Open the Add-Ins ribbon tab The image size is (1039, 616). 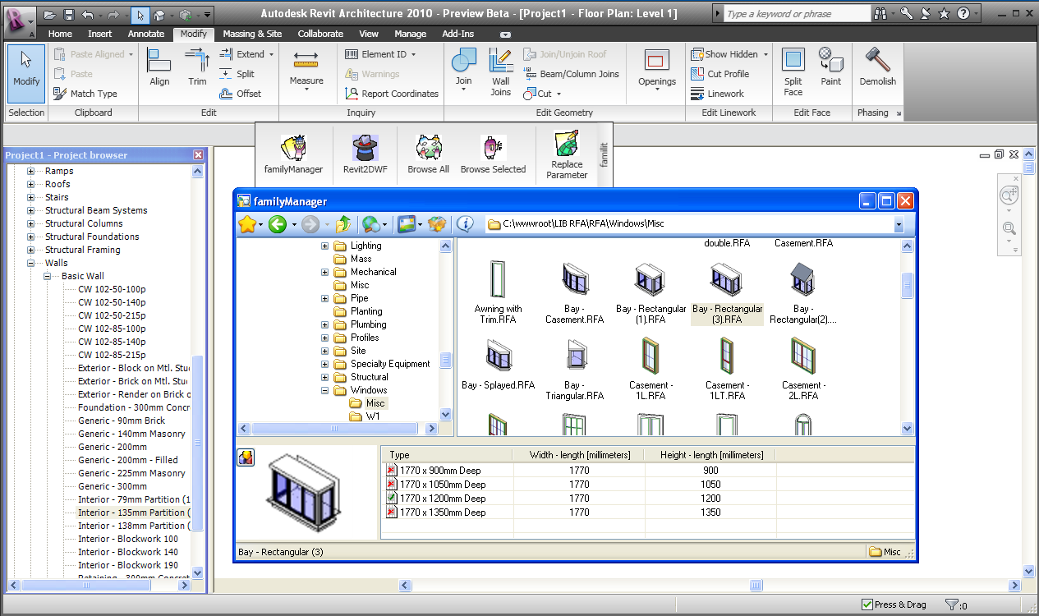coord(458,34)
